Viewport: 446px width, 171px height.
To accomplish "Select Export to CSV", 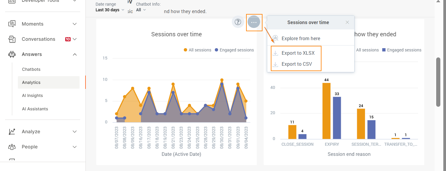I will [296, 64].
